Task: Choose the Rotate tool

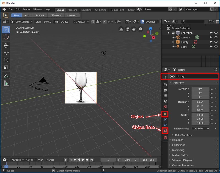Action: point(6,60)
